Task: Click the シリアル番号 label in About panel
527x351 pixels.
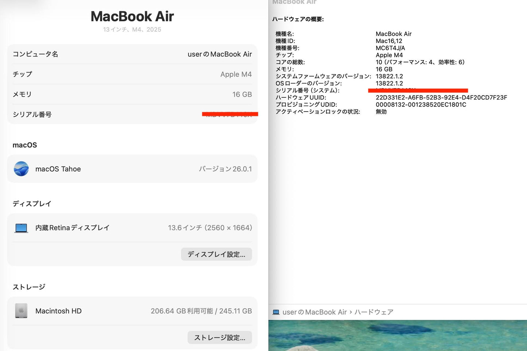Action: coord(32,114)
